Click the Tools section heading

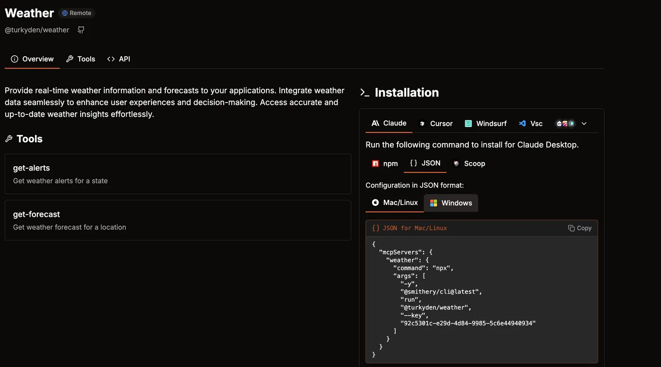click(29, 139)
